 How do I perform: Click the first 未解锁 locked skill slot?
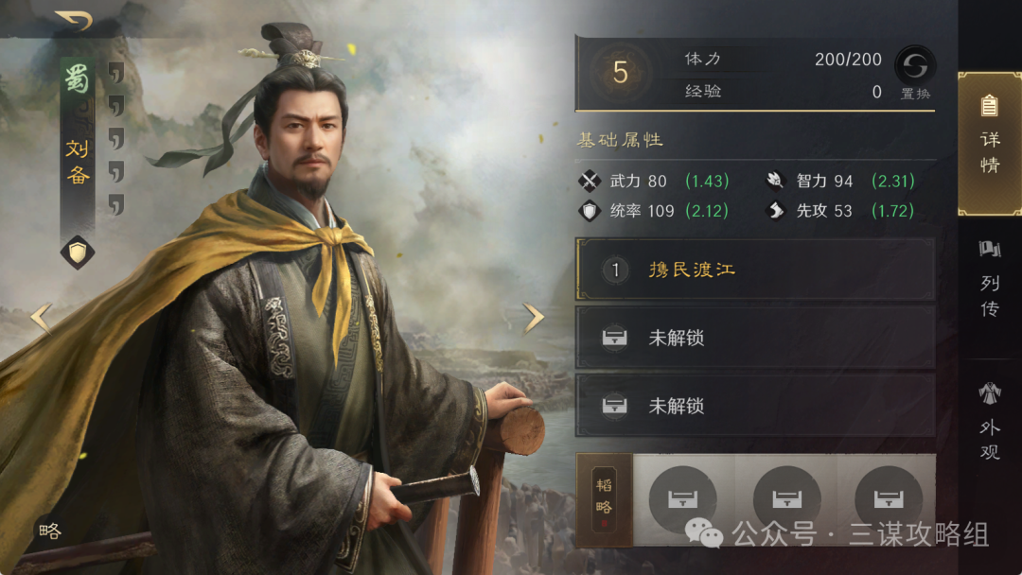(755, 338)
